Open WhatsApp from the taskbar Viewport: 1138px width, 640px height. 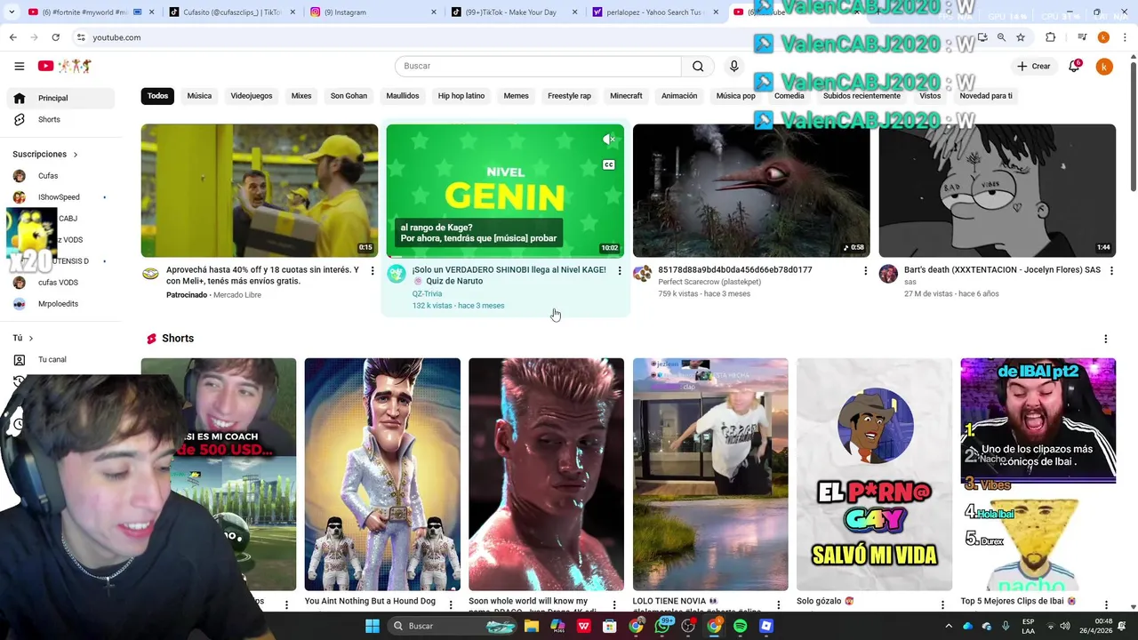pos(662,626)
